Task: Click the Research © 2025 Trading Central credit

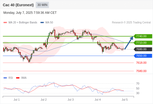Action: point(131,23)
